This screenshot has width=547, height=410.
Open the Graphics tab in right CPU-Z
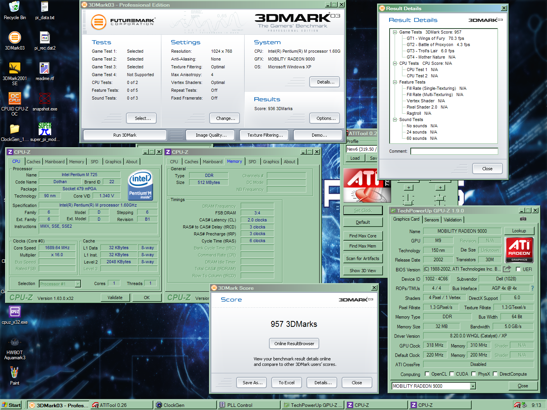click(x=271, y=162)
